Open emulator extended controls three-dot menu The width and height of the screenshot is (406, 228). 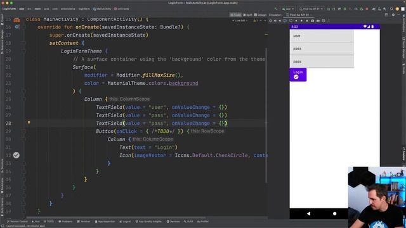point(329,21)
